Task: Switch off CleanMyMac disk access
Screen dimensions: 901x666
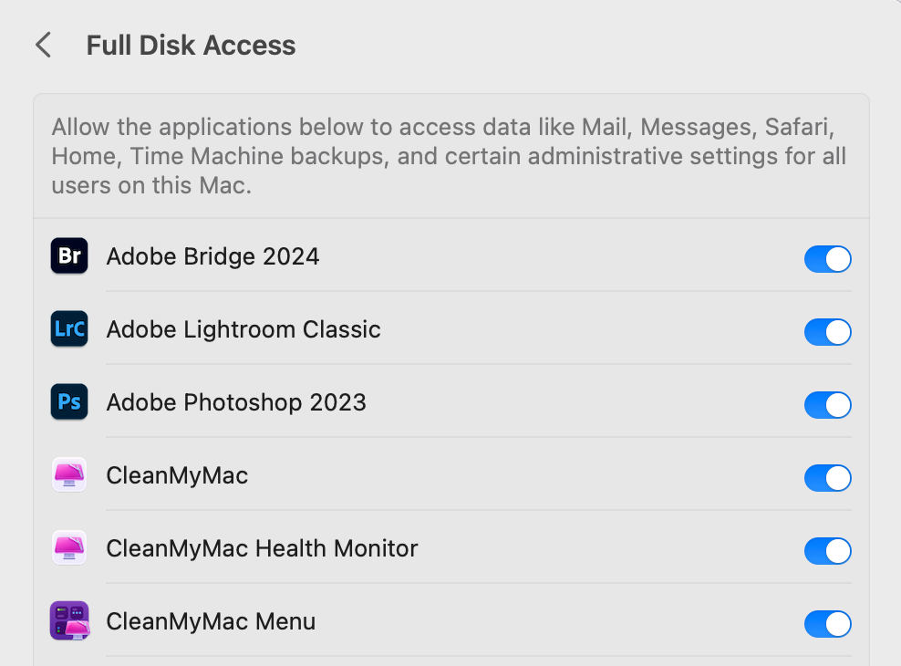Action: pos(827,478)
